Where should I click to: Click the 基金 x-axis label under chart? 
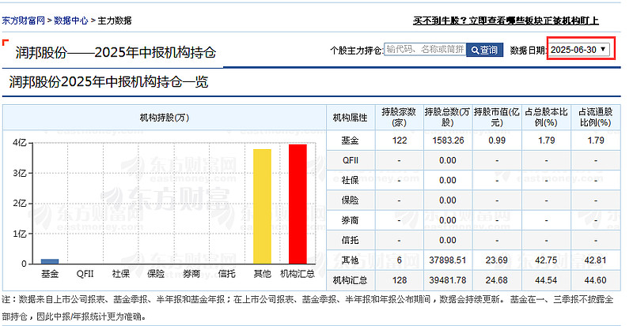50,274
